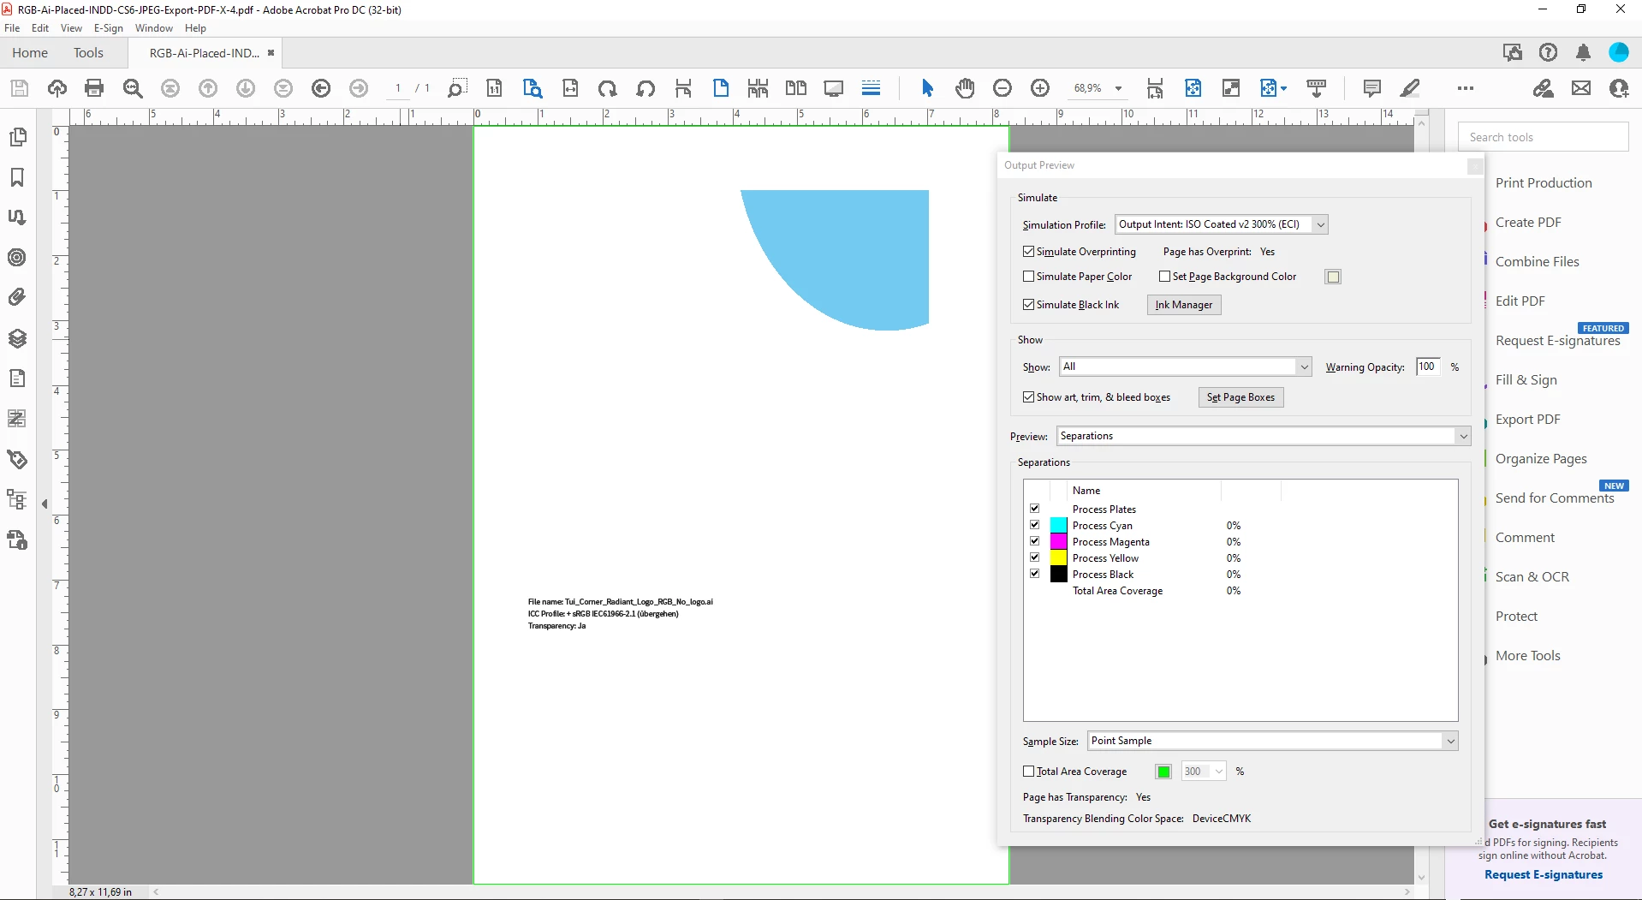
Task: Choose the Selection arrow tool
Action: click(927, 88)
